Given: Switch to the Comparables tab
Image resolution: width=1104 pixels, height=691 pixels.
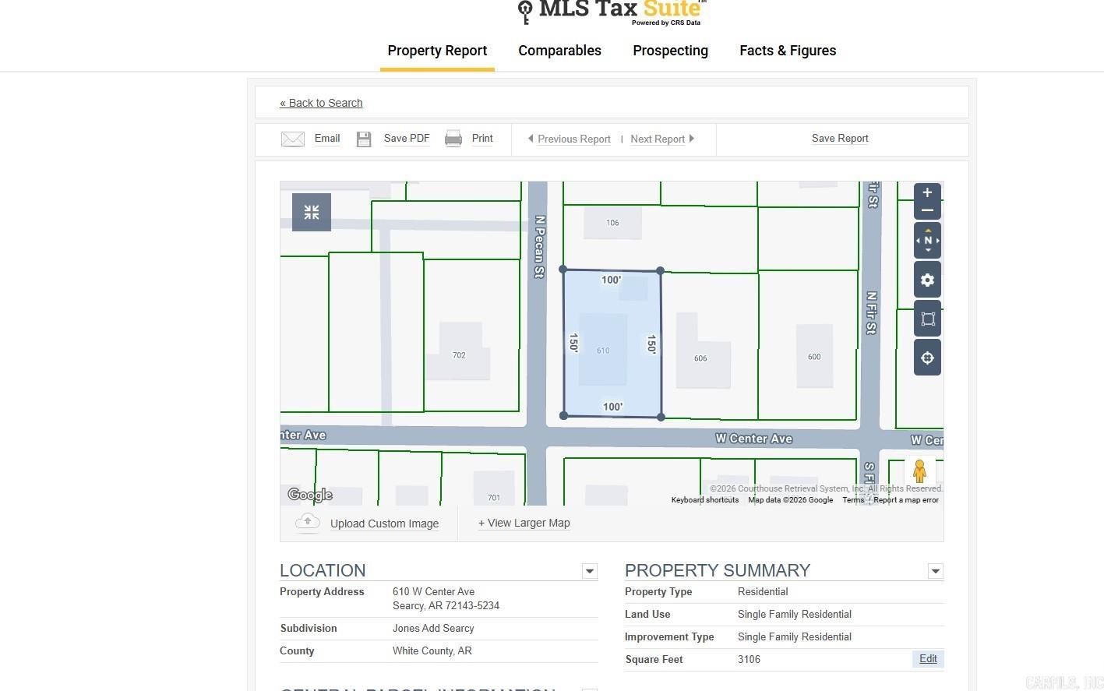Looking at the screenshot, I should [559, 51].
